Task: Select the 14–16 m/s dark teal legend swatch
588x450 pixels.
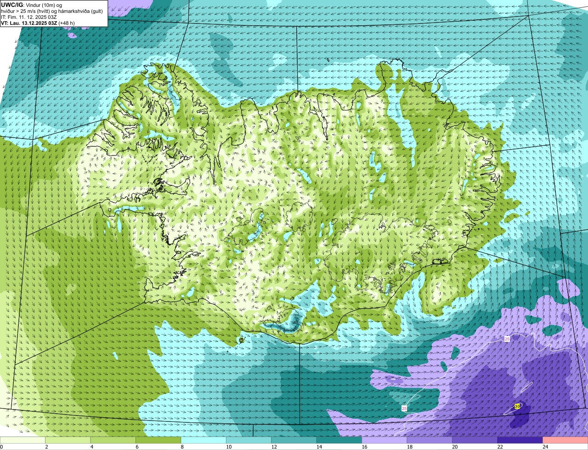Action: (x=339, y=440)
